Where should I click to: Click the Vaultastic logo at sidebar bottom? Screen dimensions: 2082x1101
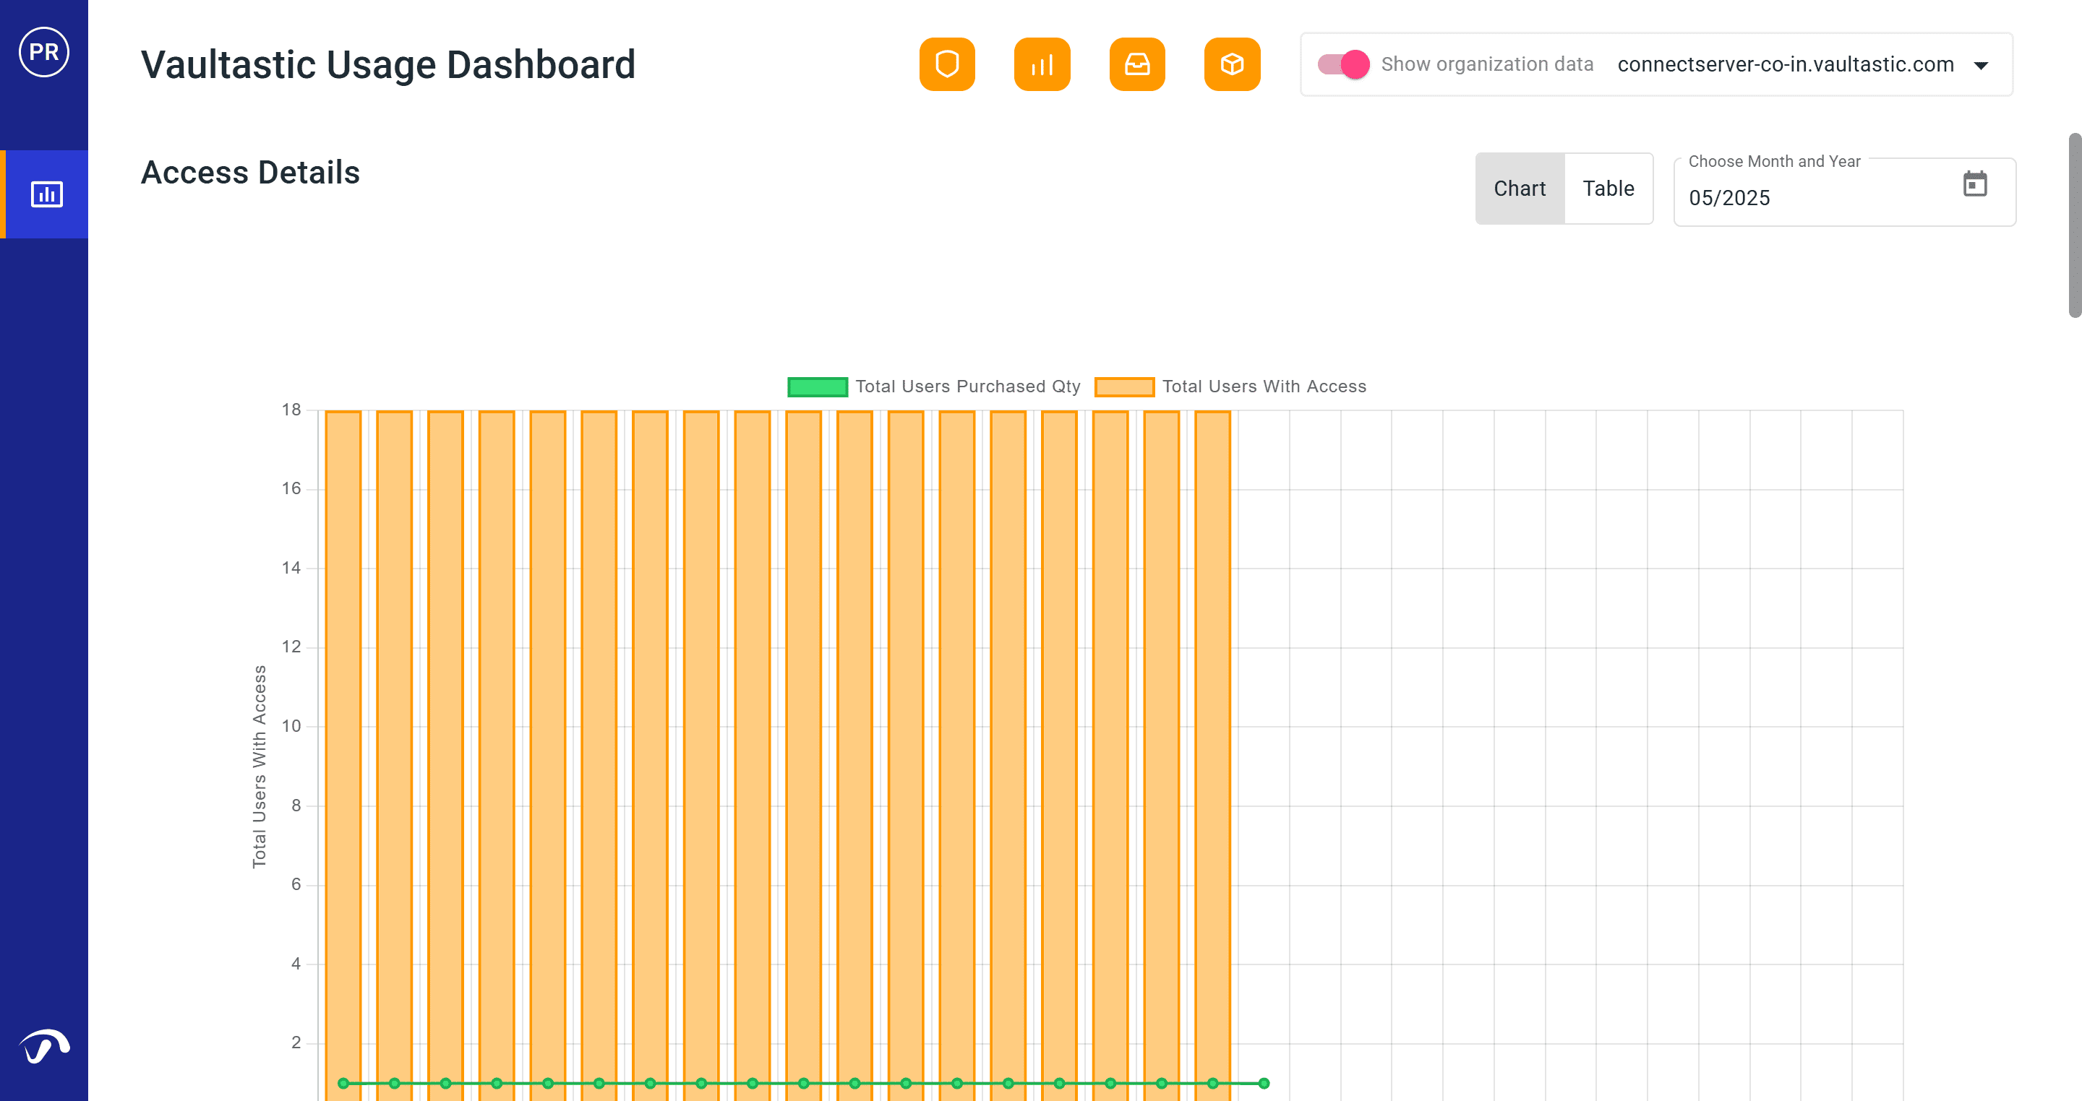pyautogui.click(x=43, y=1047)
